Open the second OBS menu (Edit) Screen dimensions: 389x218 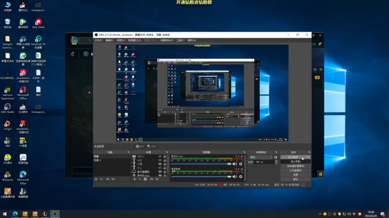(109, 40)
